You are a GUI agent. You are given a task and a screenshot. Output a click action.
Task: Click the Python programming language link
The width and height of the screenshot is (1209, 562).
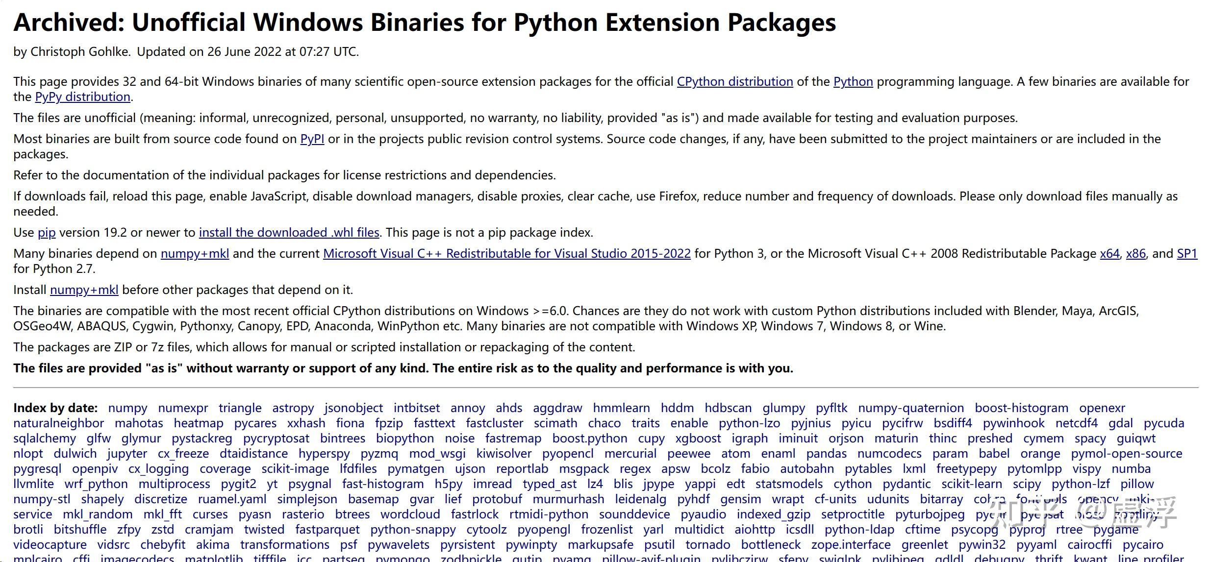tap(853, 82)
